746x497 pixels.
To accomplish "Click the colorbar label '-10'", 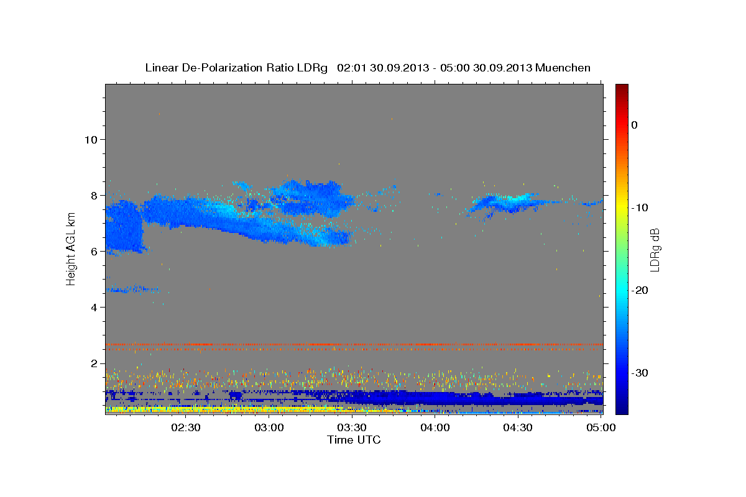I will tap(640, 207).
